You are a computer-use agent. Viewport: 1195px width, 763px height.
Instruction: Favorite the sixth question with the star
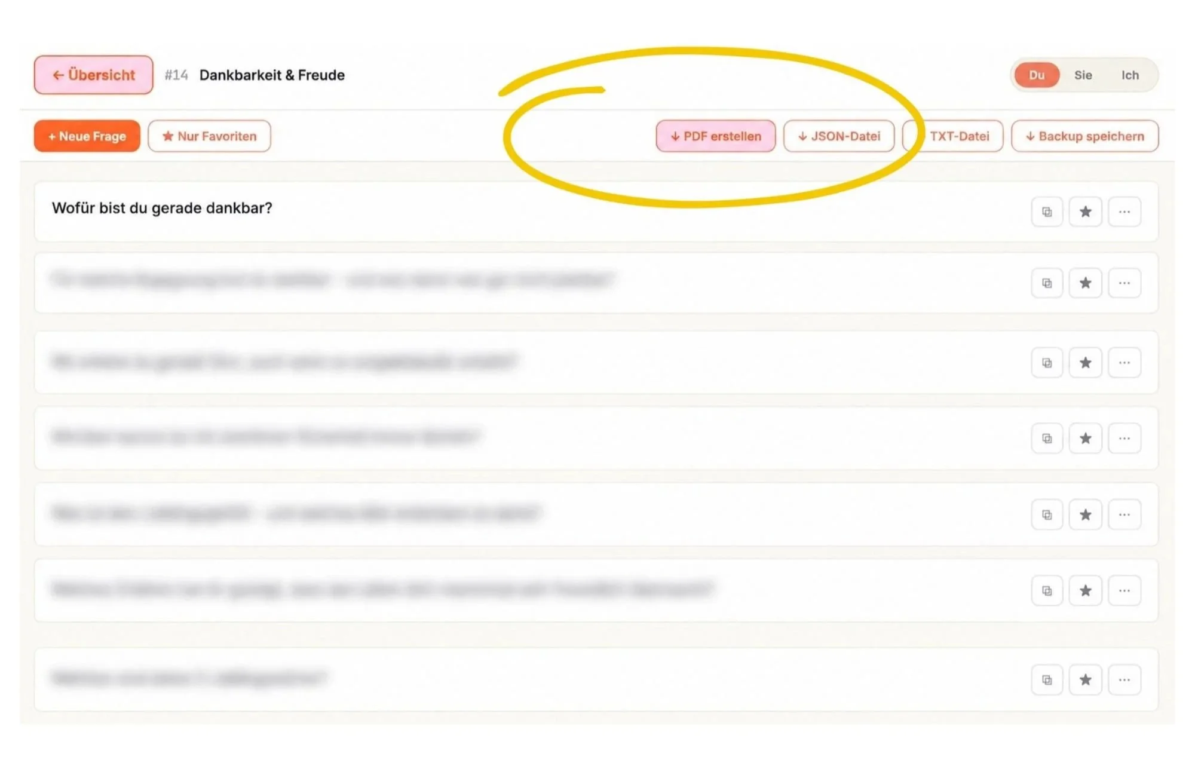1085,590
